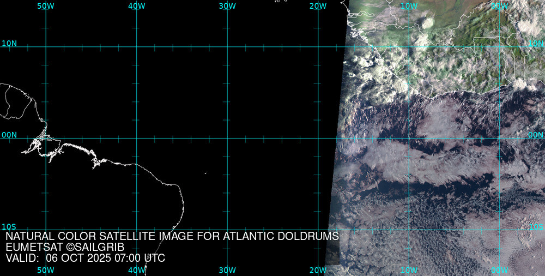545x276 pixels.
Task: Click the grid intersection of 20W and 10N
Action: (x=318, y=47)
